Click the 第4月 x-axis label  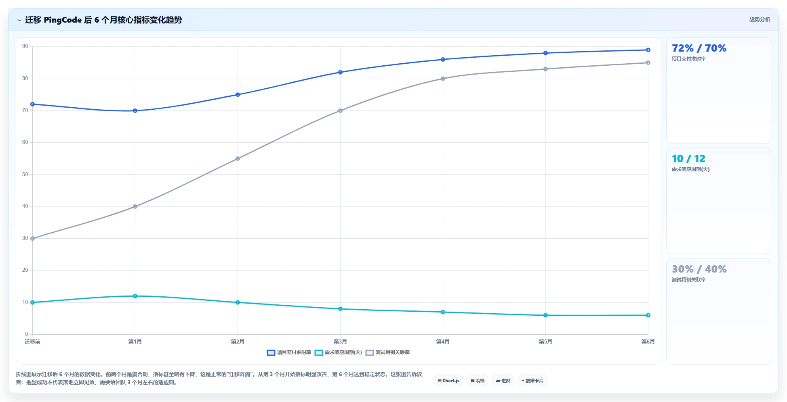click(x=443, y=342)
